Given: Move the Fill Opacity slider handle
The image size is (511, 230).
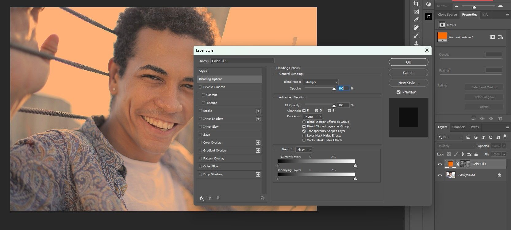Looking at the screenshot, I should (x=334, y=106).
